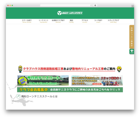The width and height of the screenshot is (140, 118).
Task: Open the コーチ紹介 Coach page
Action: click(98, 21)
